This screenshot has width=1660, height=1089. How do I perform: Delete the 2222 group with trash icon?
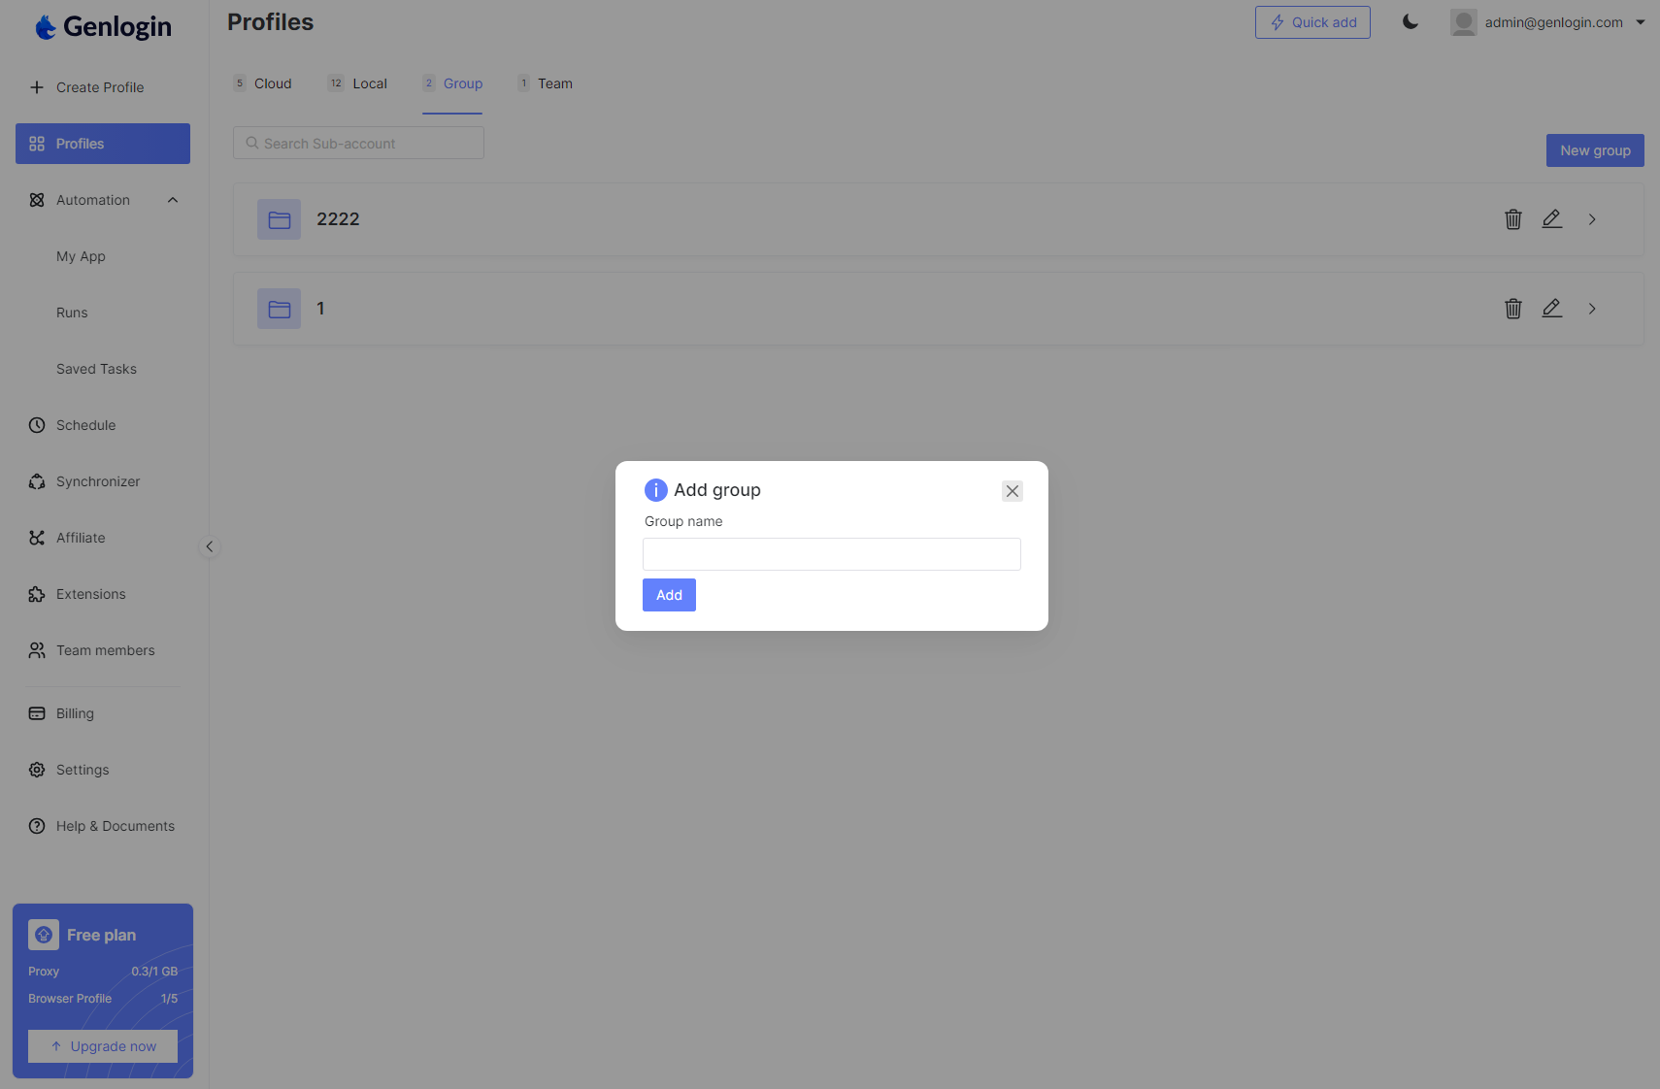(x=1512, y=219)
